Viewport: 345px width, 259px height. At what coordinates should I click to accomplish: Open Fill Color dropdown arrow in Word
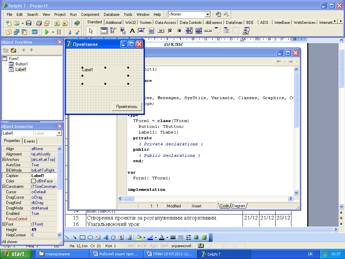(144, 238)
